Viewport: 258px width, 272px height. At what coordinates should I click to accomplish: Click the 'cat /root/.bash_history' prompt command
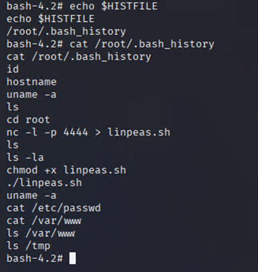tap(142, 44)
